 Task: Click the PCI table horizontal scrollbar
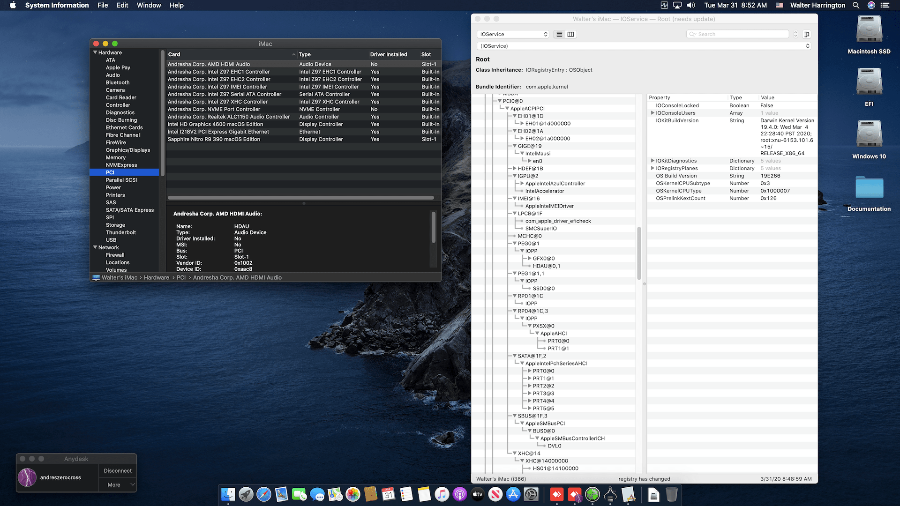coord(300,198)
